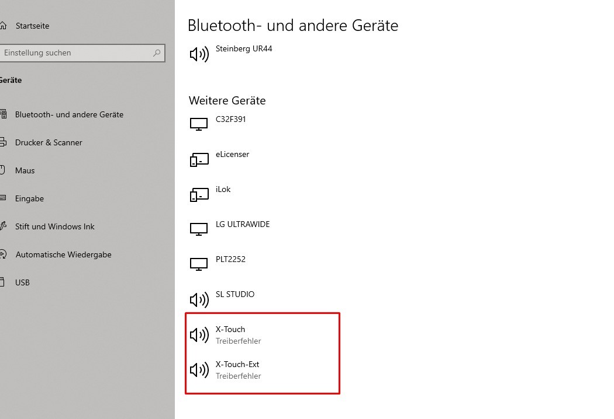Click the Weitere Geräte section heading
The image size is (614, 419).
pos(227,100)
